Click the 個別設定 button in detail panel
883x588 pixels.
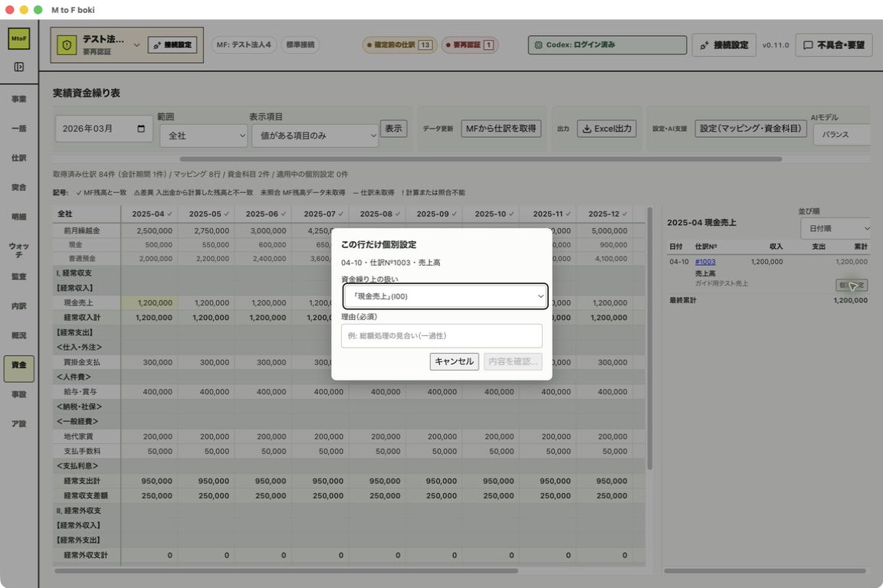(x=852, y=286)
